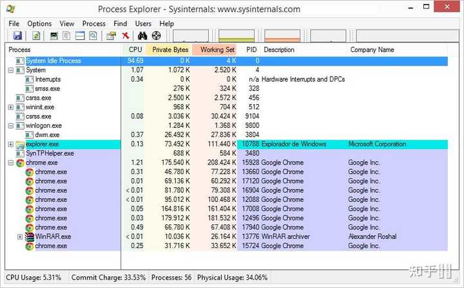Image resolution: width=464 pixels, height=288 pixels.
Task: Click the red X Kill Process icon
Action: click(x=126, y=36)
